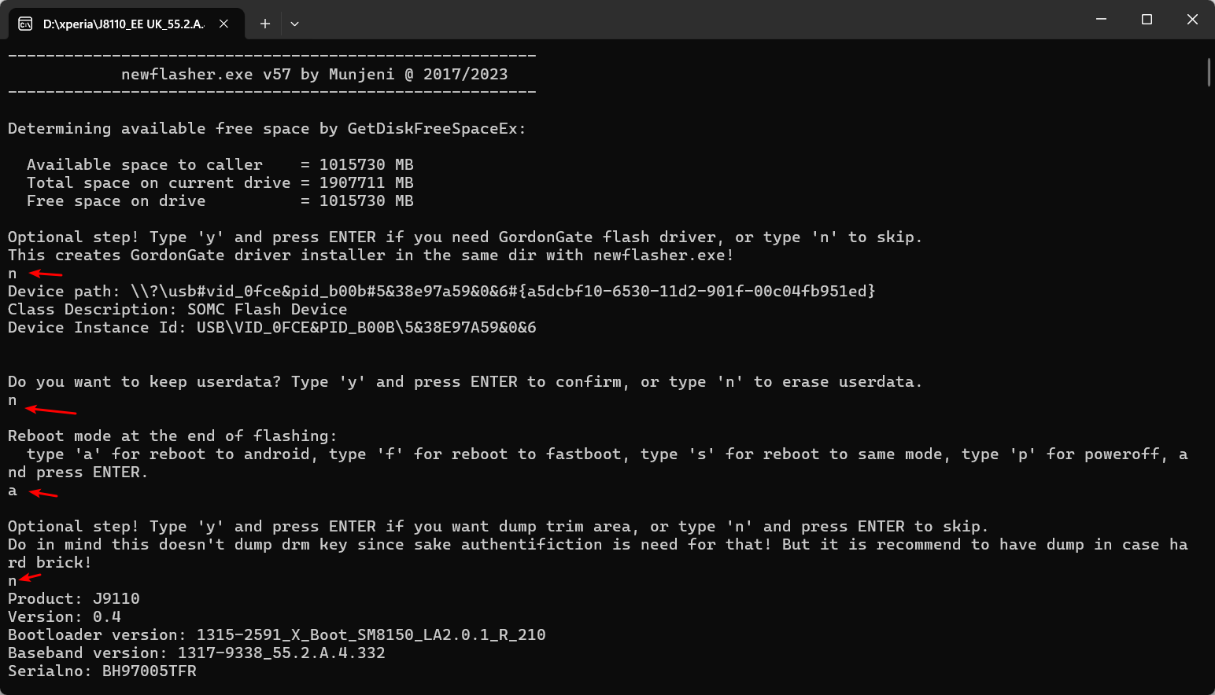Close the terminal window
This screenshot has height=695, width=1215.
(1192, 19)
